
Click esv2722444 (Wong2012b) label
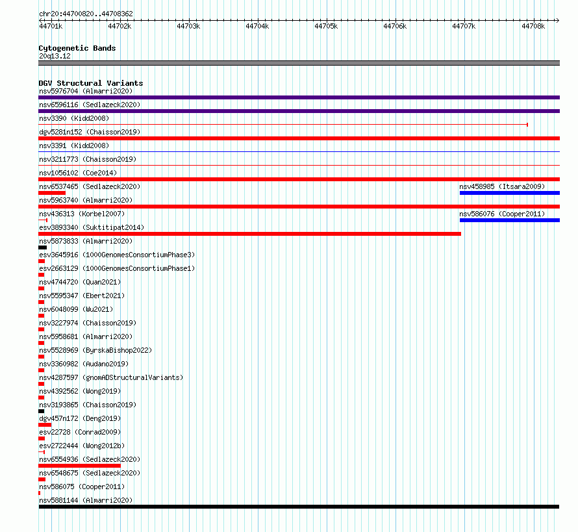(82, 446)
